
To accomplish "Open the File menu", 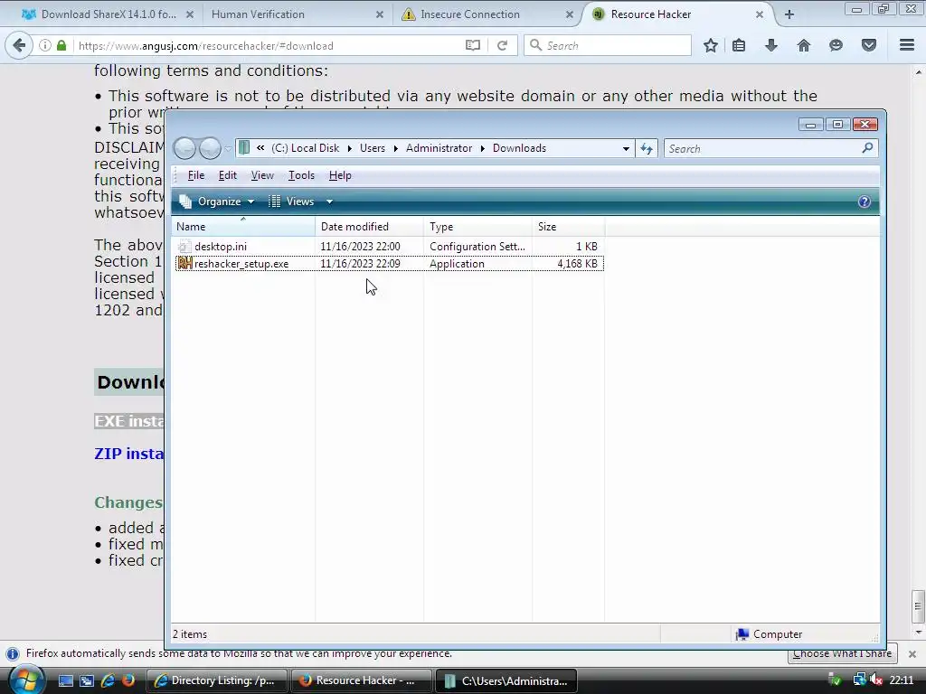I will (x=195, y=175).
